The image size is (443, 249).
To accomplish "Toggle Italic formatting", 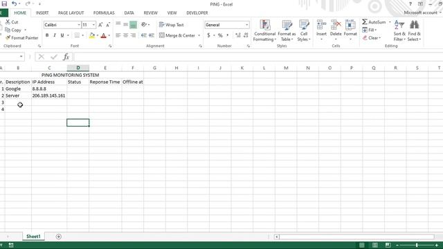I will pos(55,35).
